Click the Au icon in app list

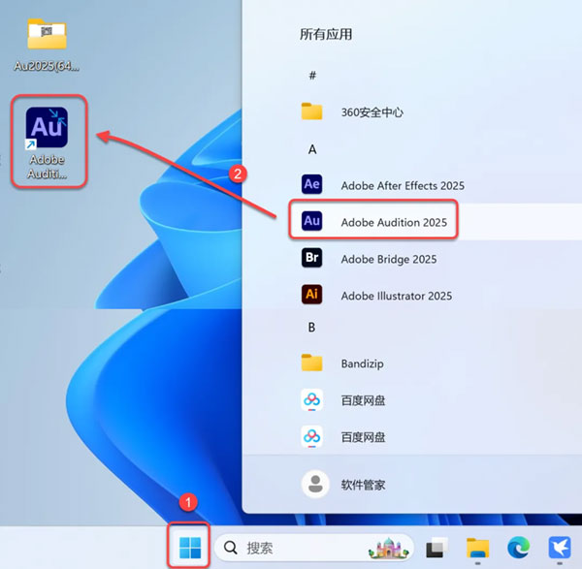coord(311,221)
